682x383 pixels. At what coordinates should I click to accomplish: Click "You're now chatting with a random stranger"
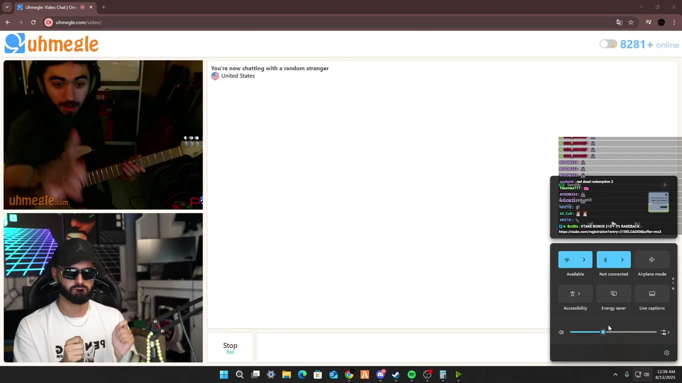(x=270, y=68)
